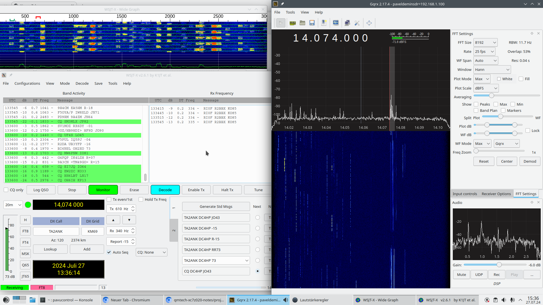Enable the CQ only checkbox

(6, 190)
